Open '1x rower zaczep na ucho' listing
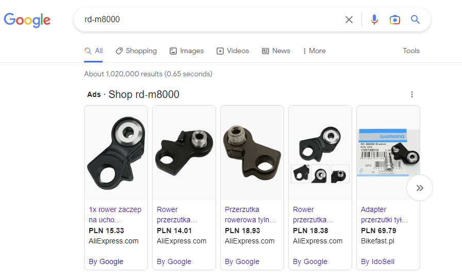The height and width of the screenshot is (278, 462). click(115, 215)
